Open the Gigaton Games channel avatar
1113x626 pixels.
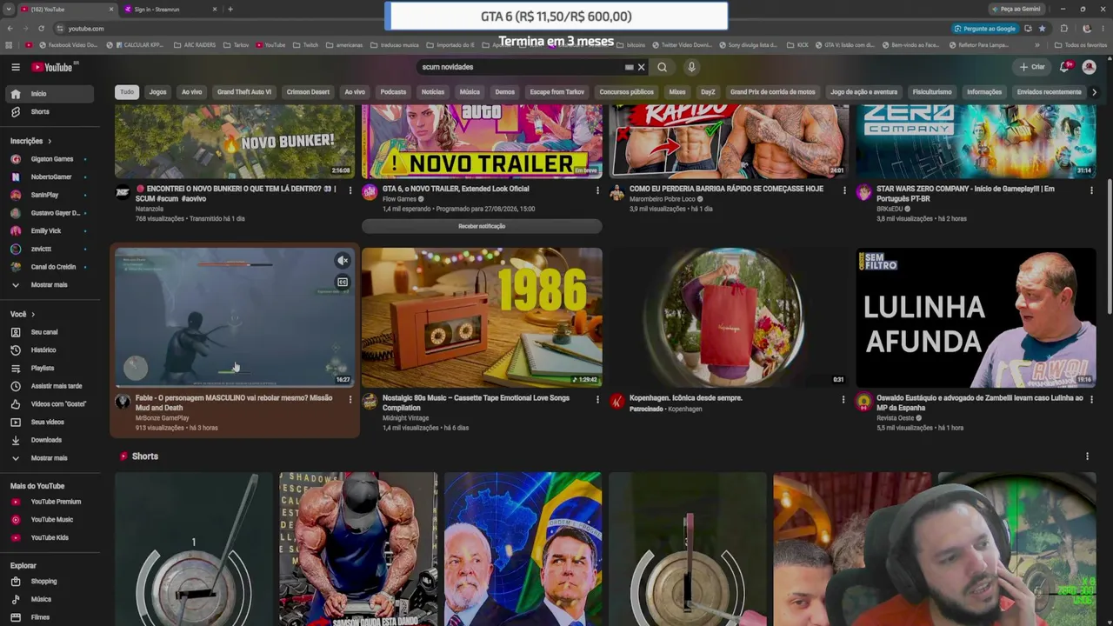tap(16, 159)
